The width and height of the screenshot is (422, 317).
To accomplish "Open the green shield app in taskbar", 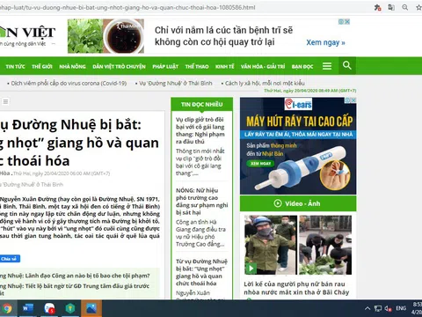I will [70, 308].
